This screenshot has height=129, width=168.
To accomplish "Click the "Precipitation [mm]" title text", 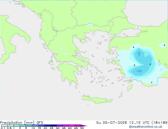I will [x=17, y=123].
